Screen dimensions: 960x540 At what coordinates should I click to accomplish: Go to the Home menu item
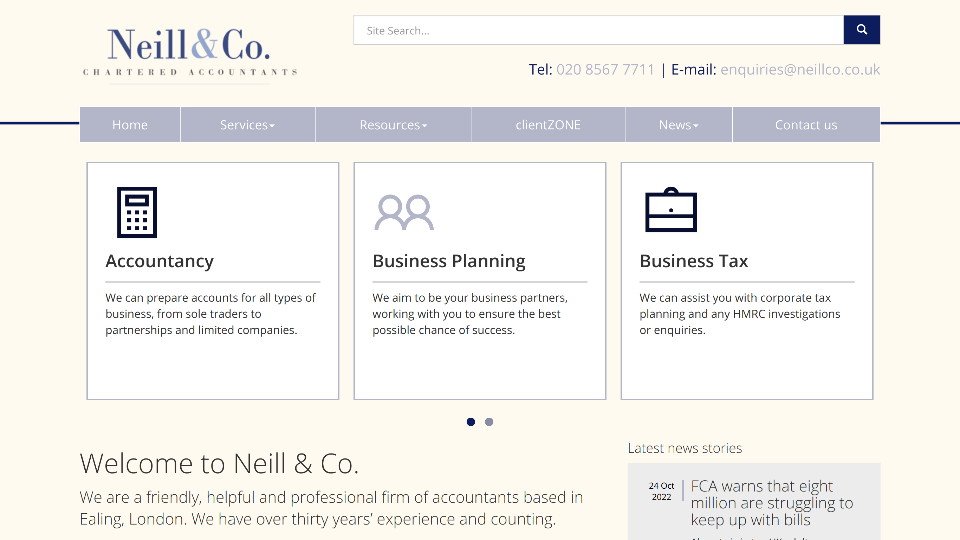[x=130, y=125]
